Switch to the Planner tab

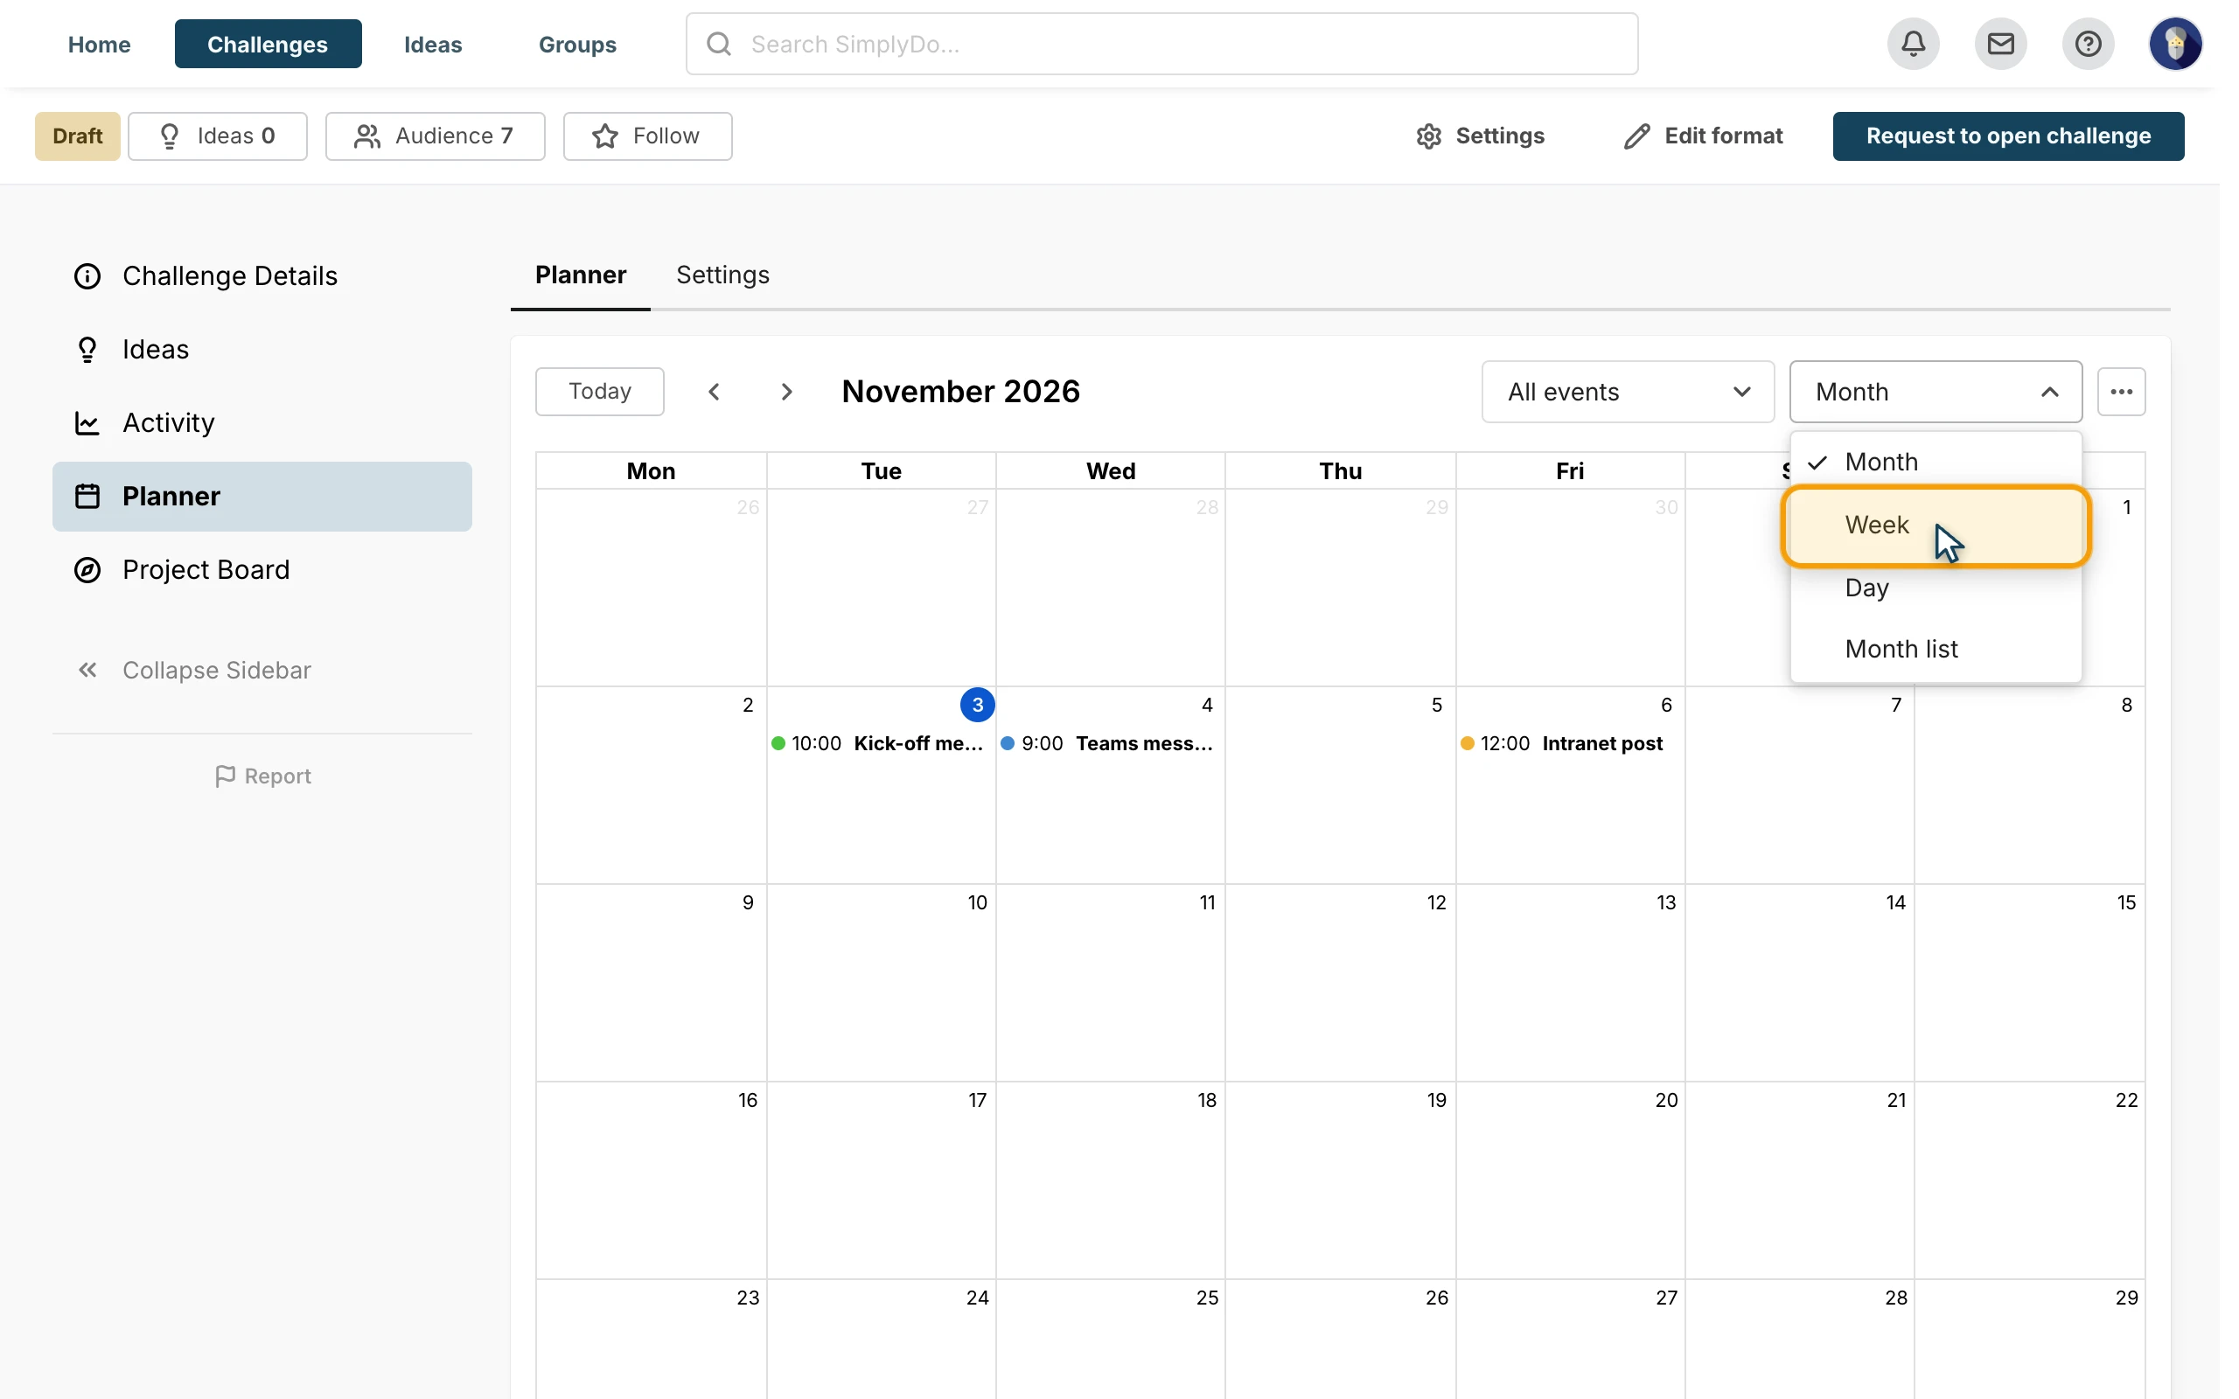tap(580, 275)
